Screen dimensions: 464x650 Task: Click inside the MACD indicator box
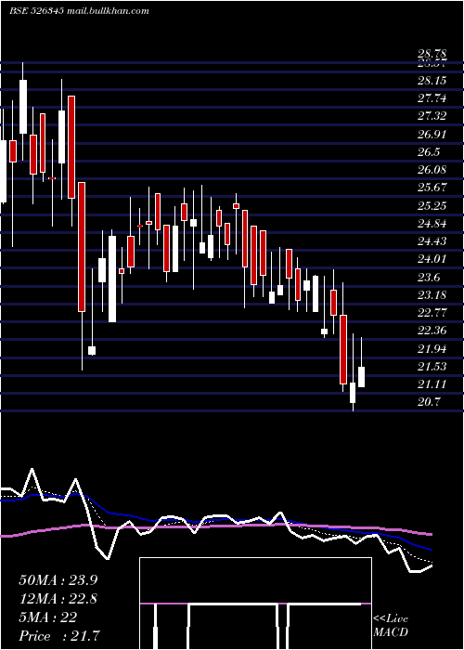pos(255,604)
